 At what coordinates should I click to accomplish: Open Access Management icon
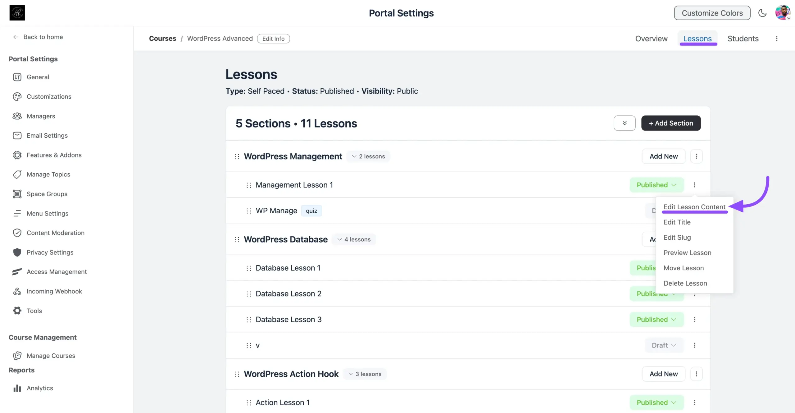click(17, 272)
